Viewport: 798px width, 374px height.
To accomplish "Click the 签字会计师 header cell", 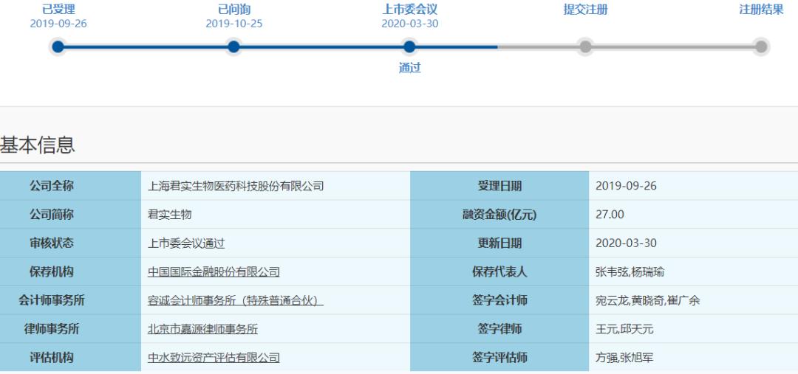I will [499, 300].
